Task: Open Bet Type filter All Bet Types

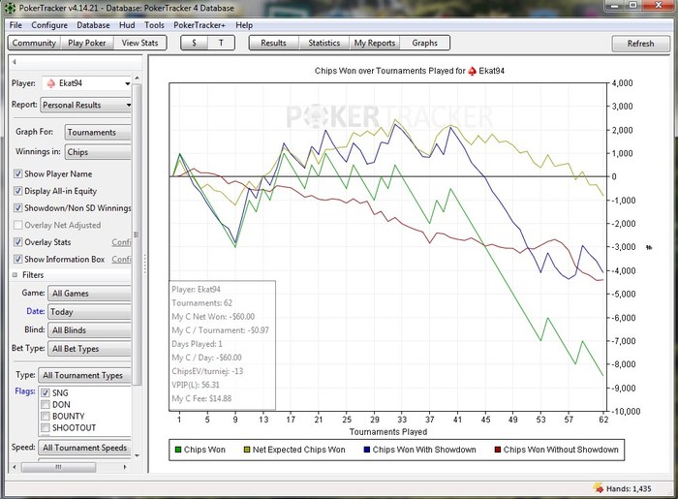Action: [x=89, y=349]
